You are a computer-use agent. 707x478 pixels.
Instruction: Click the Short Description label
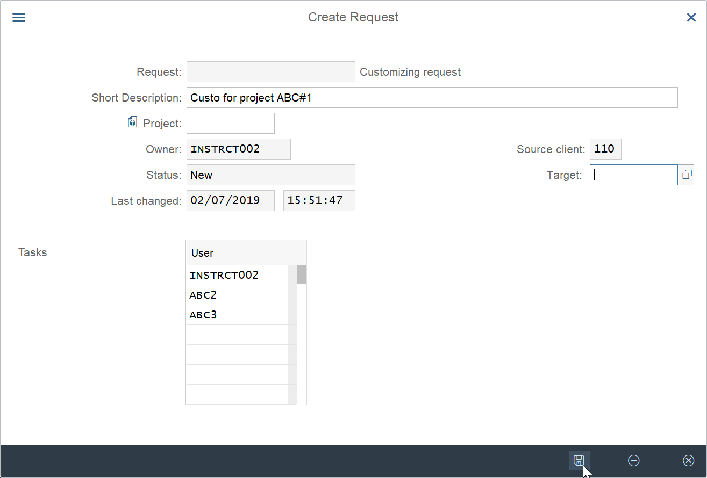(137, 98)
